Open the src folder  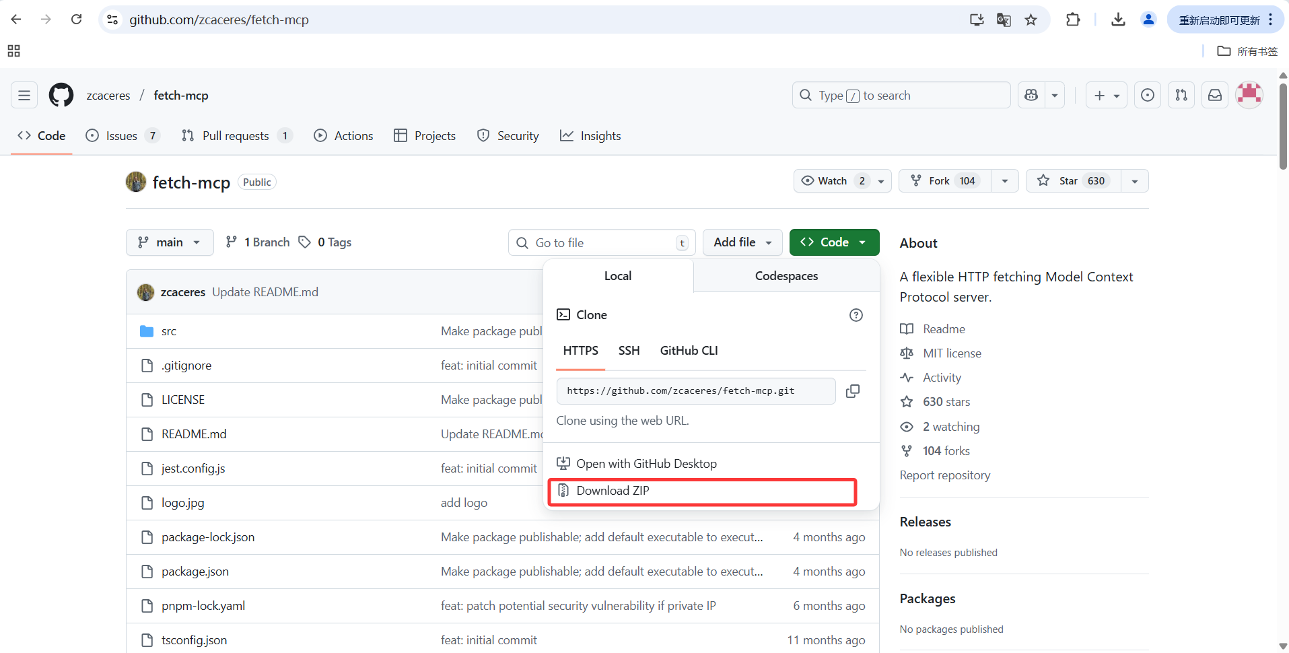tap(169, 331)
